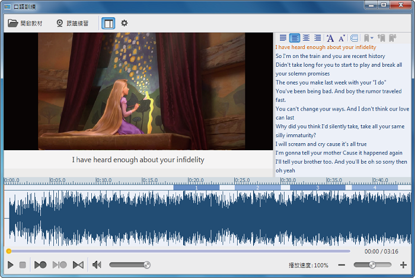This screenshot has height=278, width=415.
Task: Click the plus button to increase playback speed
Action: 404,265
